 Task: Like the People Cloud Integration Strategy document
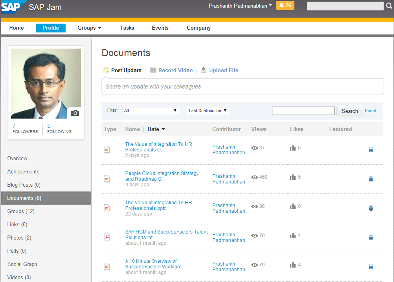293,177
